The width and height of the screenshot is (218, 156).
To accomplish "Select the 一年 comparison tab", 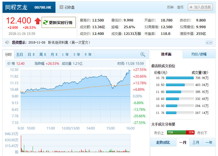I will click(x=209, y=142).
